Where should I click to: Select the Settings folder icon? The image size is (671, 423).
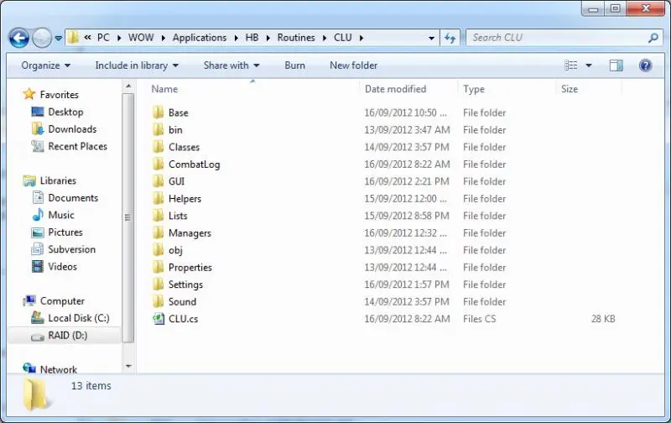[159, 285]
